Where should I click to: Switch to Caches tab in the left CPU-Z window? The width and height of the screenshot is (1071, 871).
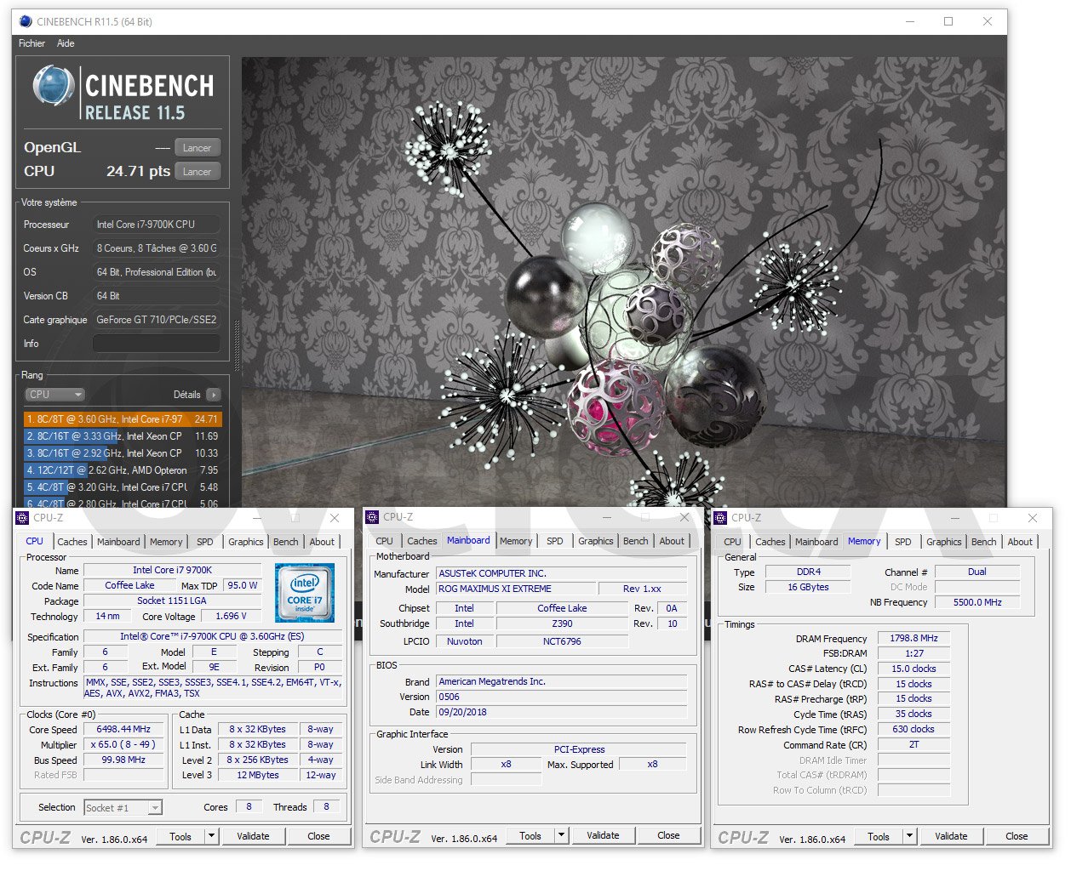pyautogui.click(x=72, y=542)
